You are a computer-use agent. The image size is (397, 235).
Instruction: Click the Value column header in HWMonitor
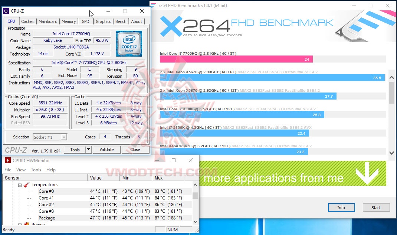click(x=104, y=178)
